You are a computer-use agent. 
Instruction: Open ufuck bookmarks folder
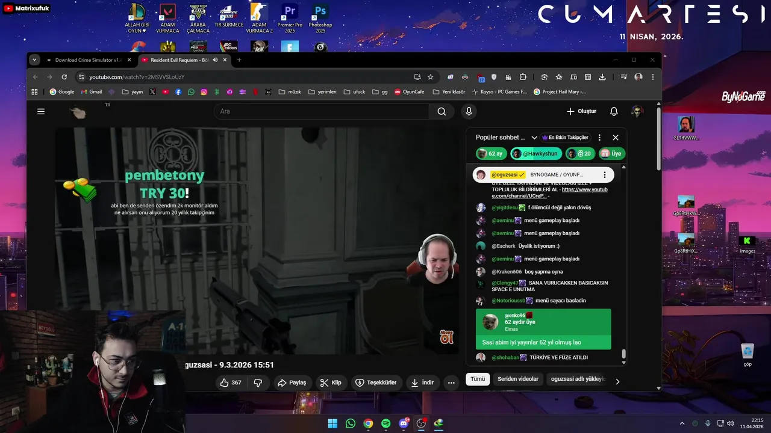tap(355, 92)
